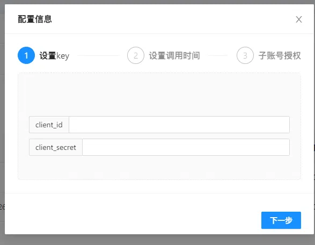The width and height of the screenshot is (315, 245).
Task: Click the client_secret addon label
Action: 56,147
